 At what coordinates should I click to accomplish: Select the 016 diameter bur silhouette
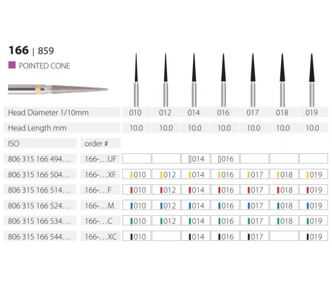coord(223,80)
